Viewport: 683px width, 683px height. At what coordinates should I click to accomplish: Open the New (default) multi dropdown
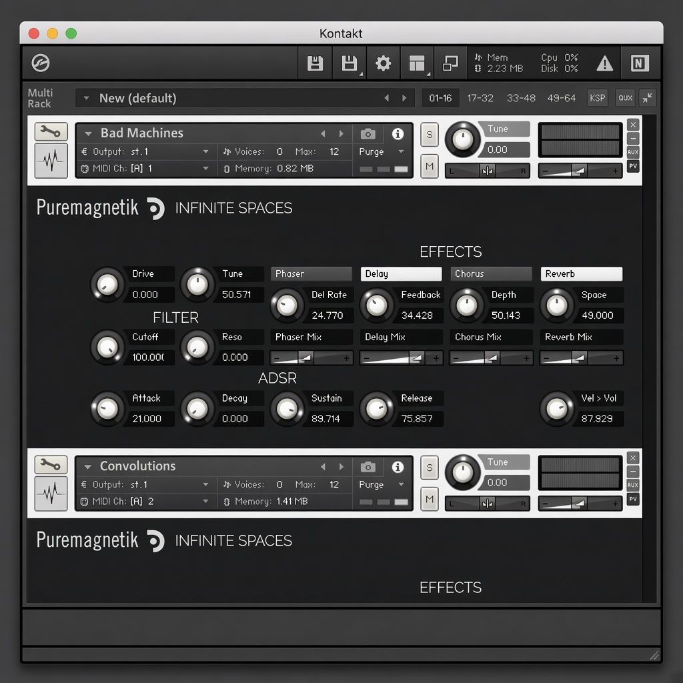86,98
